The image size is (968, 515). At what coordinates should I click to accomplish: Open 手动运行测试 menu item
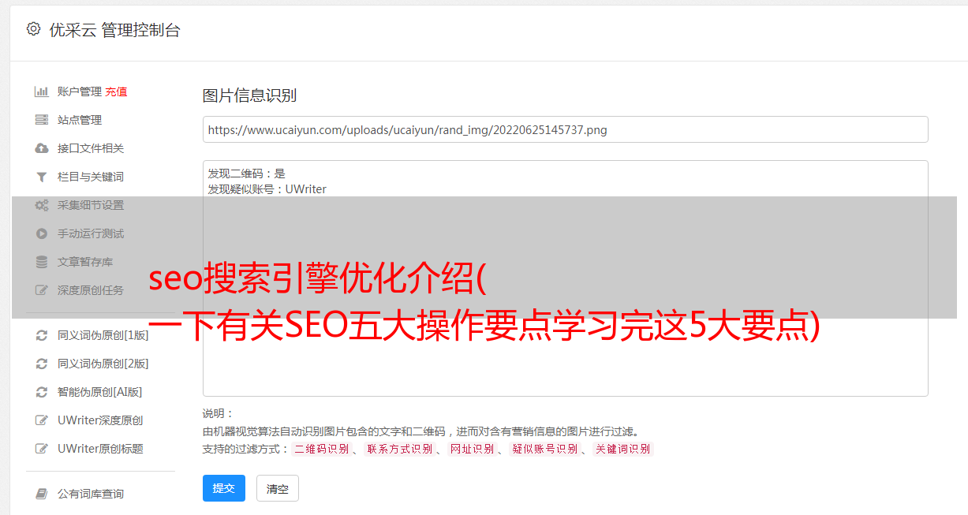pyautogui.click(x=91, y=233)
